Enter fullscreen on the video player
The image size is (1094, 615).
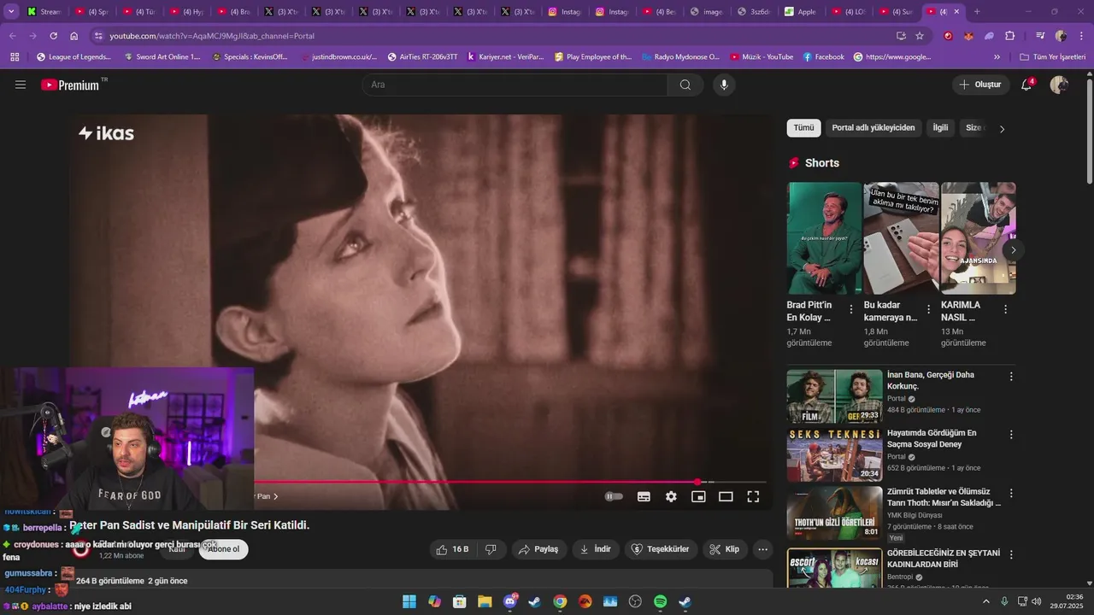click(x=753, y=496)
